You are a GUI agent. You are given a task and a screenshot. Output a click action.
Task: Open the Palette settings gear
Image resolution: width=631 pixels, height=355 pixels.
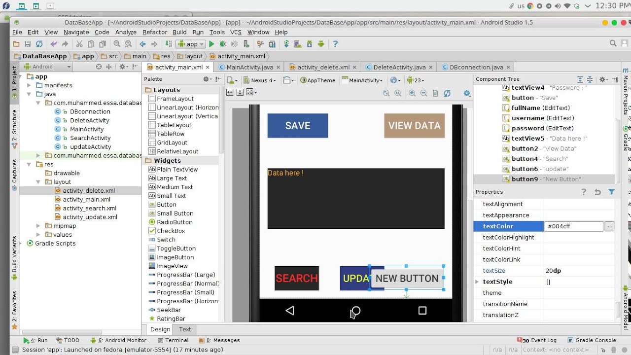[x=207, y=79]
